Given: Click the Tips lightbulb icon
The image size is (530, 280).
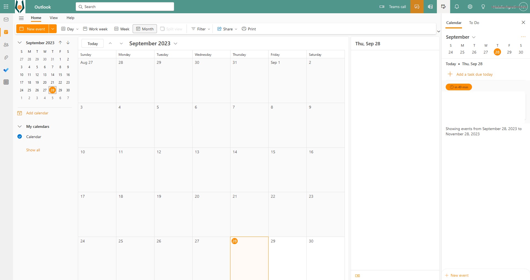Looking at the screenshot, I should (483, 7).
